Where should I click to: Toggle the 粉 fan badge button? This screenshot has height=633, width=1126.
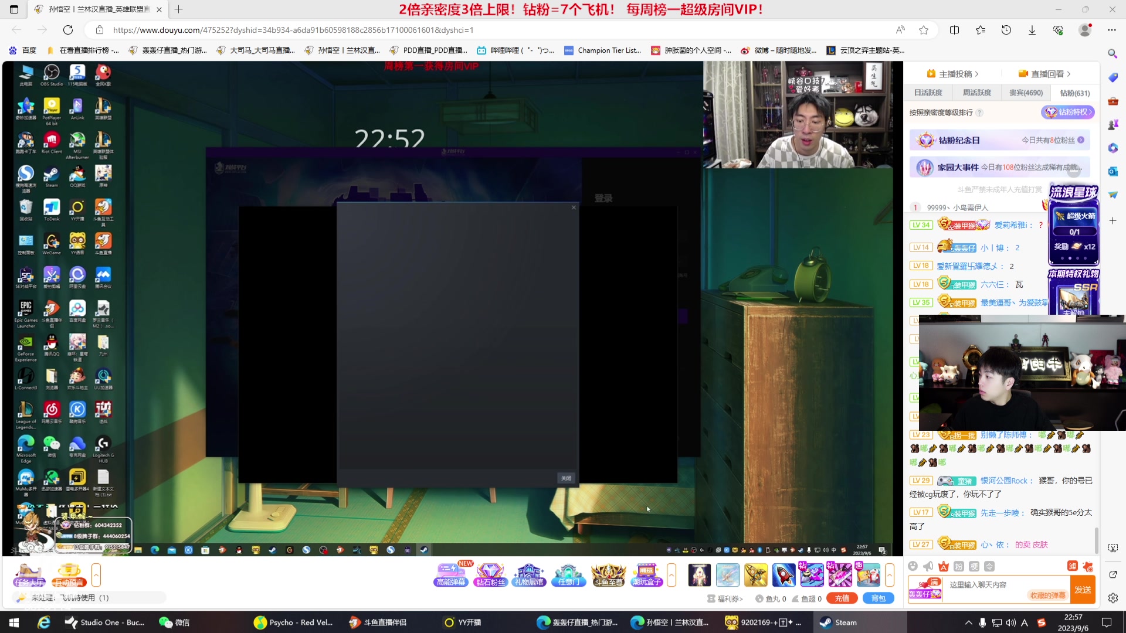(959, 566)
